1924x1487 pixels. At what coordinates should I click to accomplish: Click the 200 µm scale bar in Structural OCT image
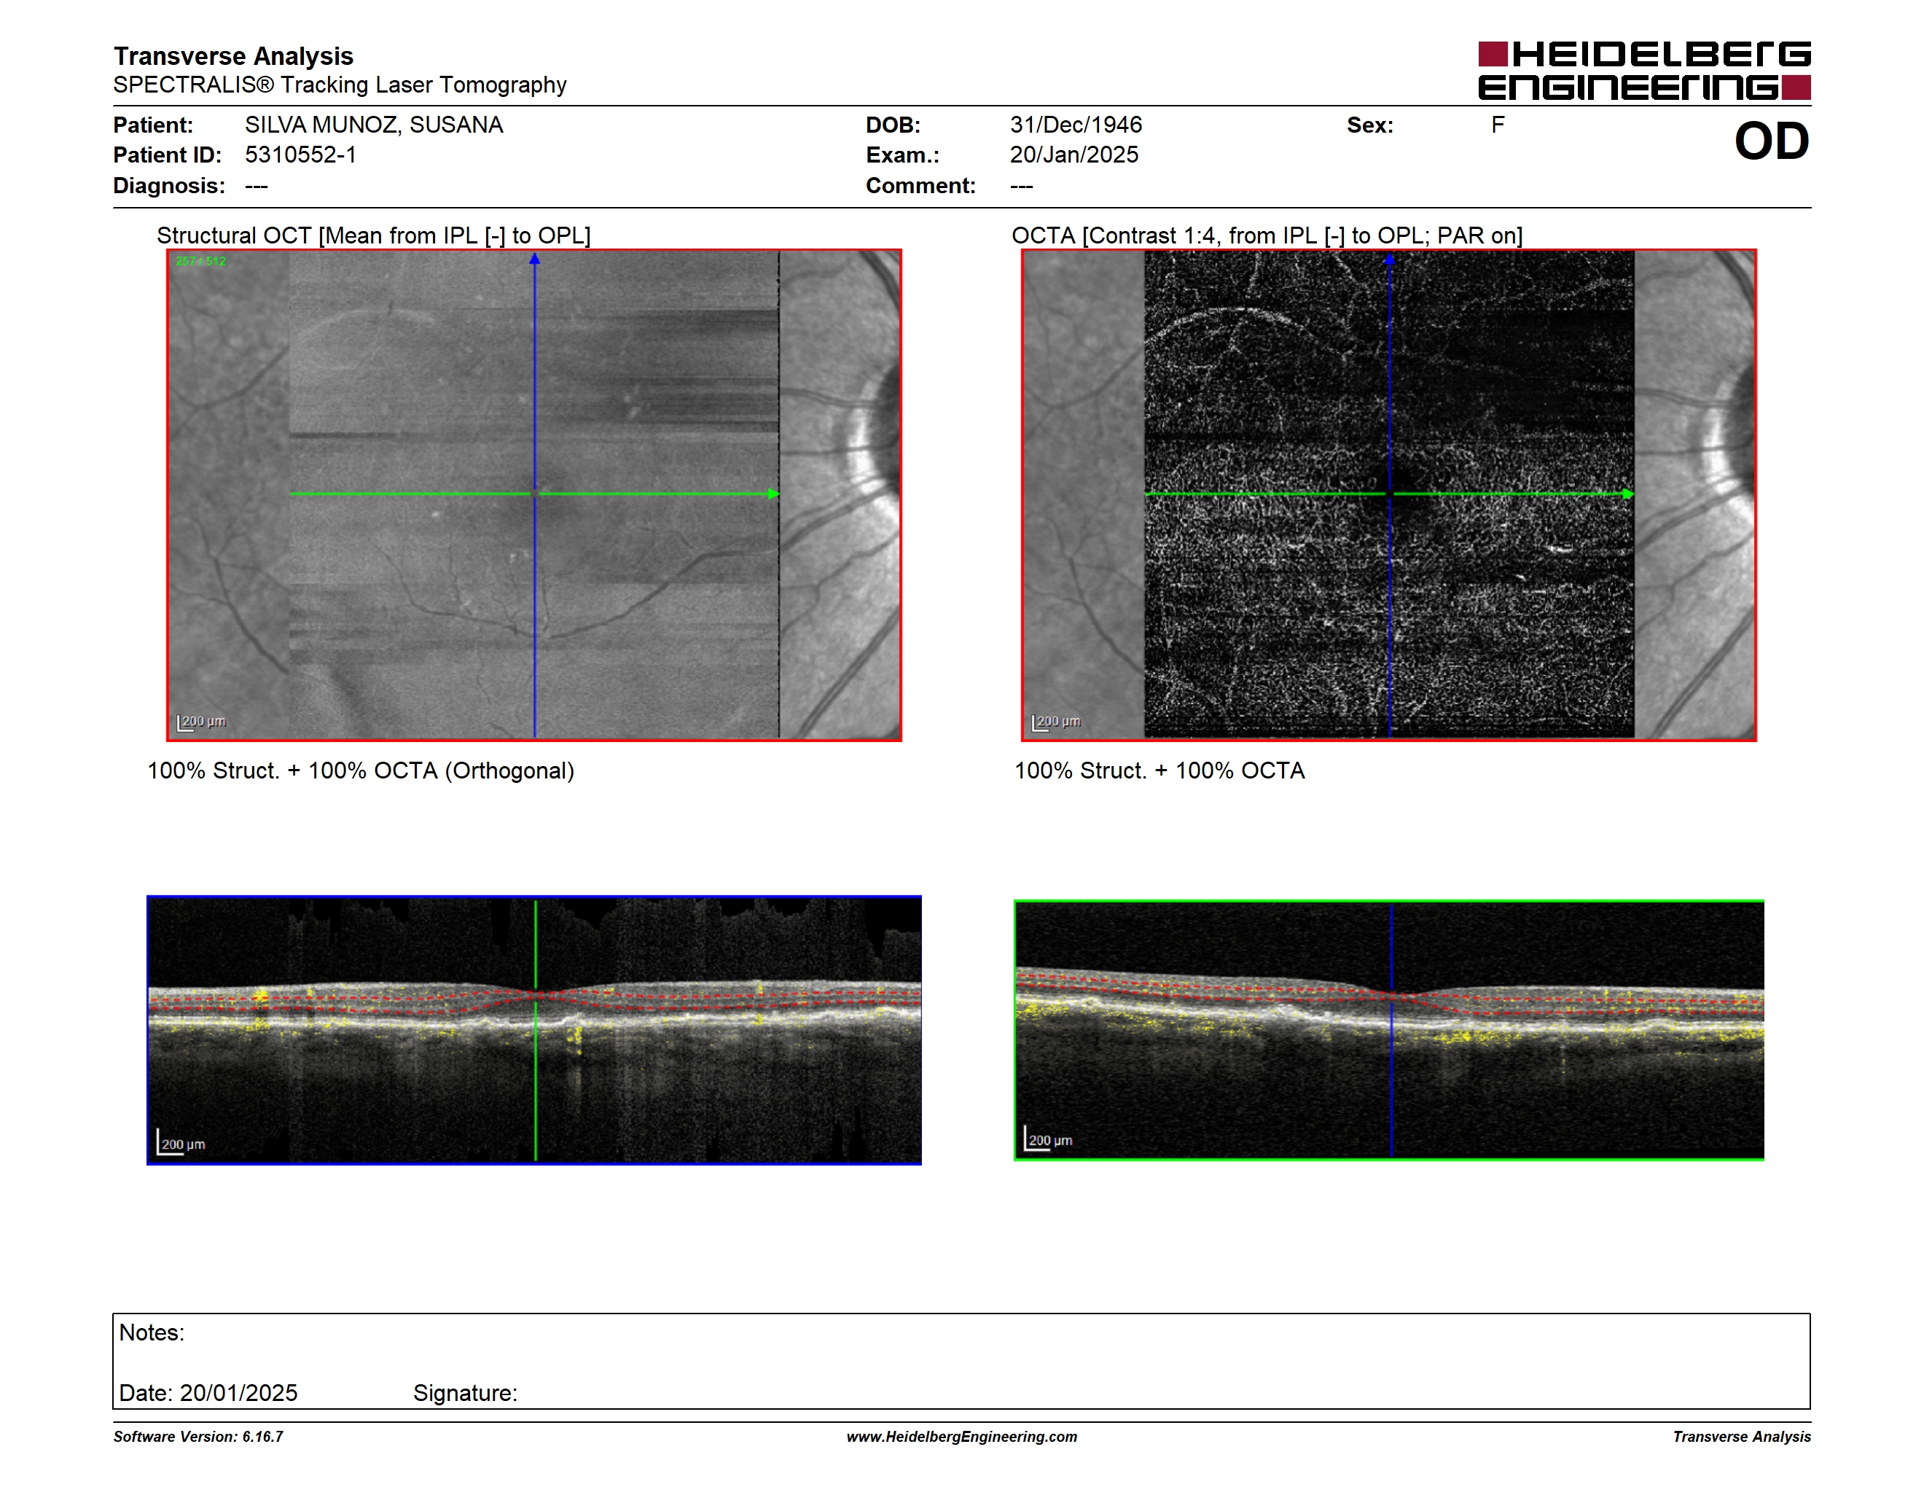(201, 722)
